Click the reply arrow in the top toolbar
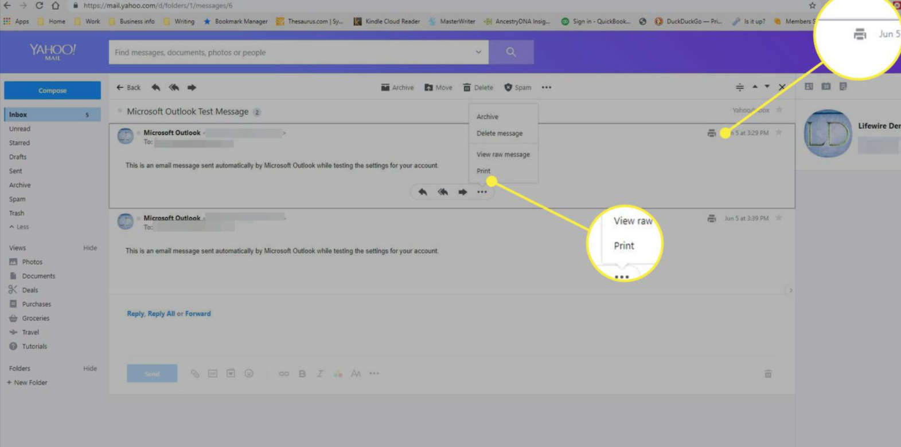The image size is (901, 447). [155, 88]
